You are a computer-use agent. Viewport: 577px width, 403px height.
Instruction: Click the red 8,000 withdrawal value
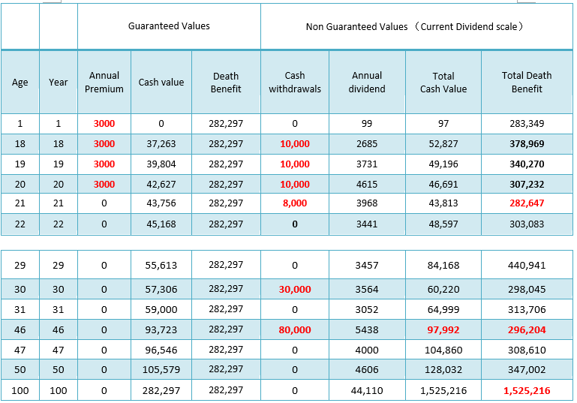[295, 203]
